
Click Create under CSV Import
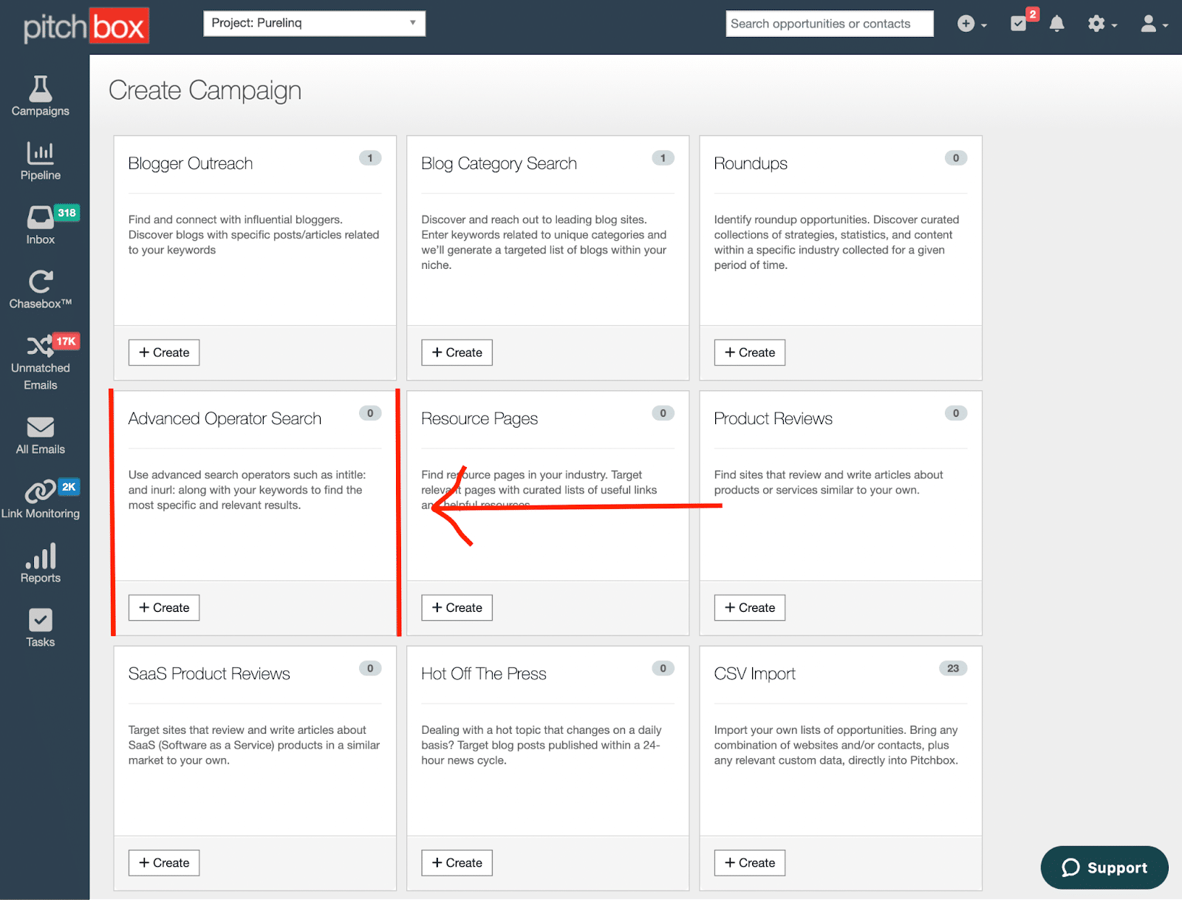click(x=749, y=862)
